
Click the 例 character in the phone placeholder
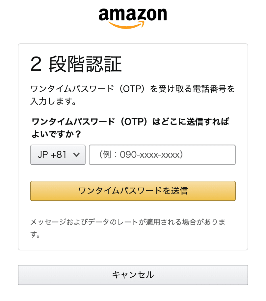point(105,155)
